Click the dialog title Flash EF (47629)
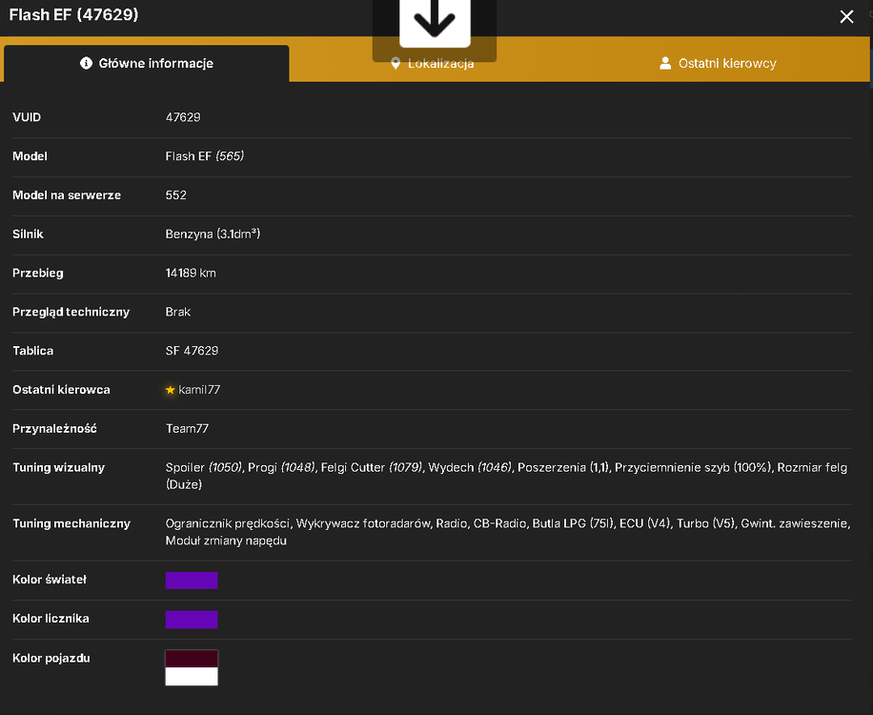The image size is (873, 715). (73, 15)
